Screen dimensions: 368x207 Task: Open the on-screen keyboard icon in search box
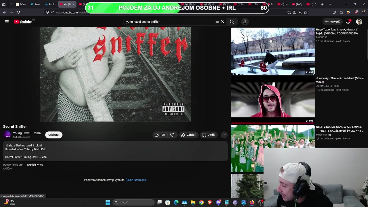[x=217, y=22]
